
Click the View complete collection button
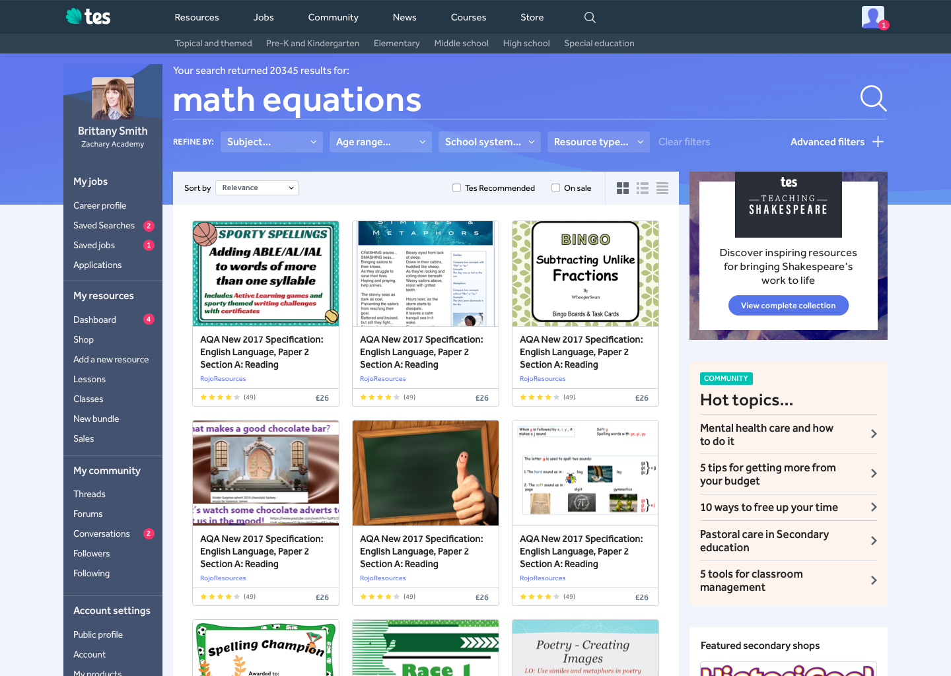click(788, 306)
